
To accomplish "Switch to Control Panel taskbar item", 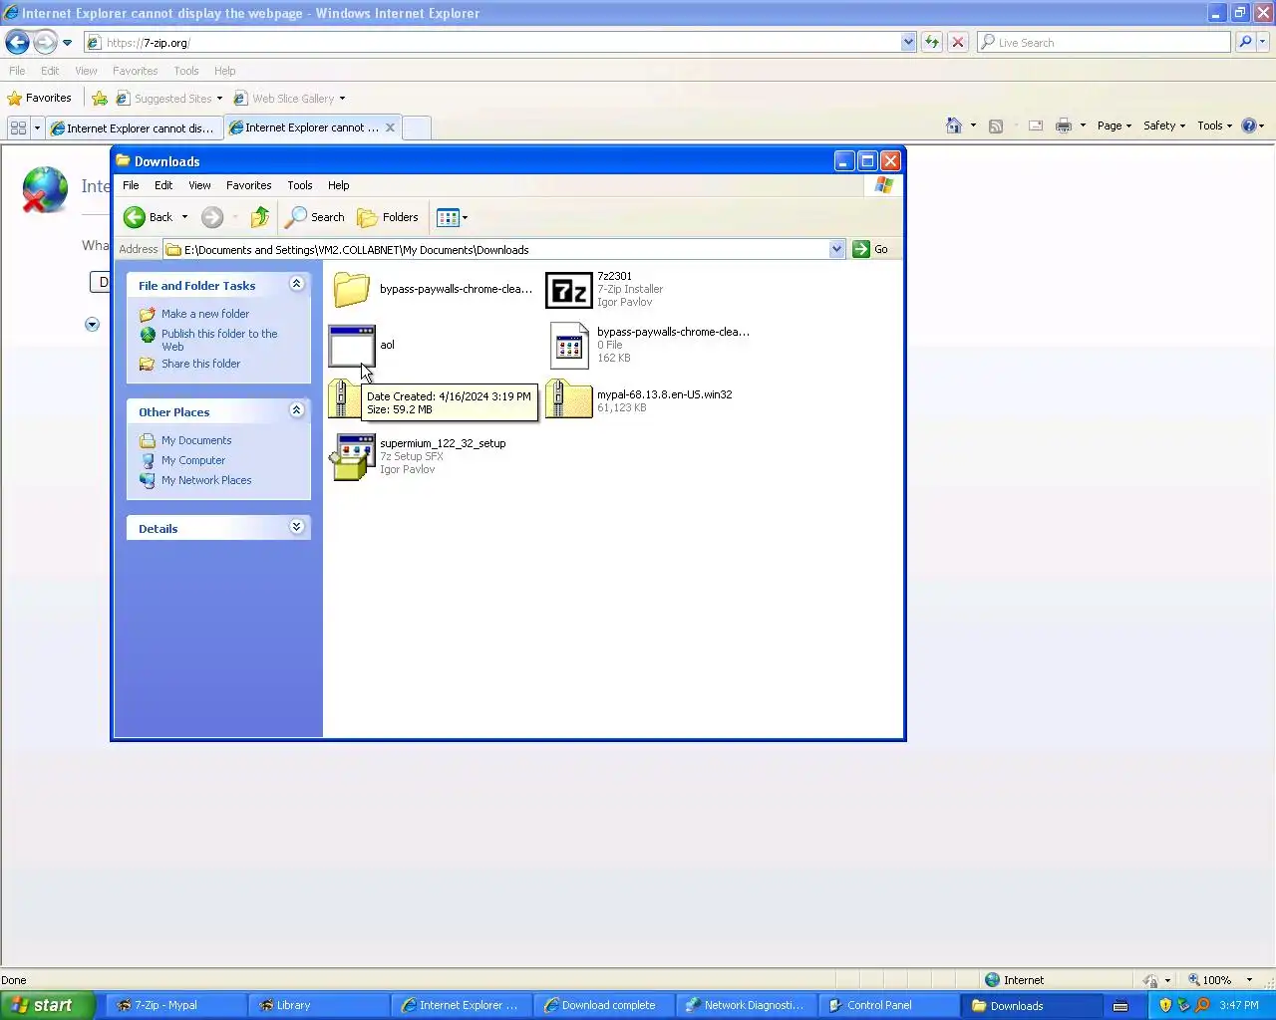I will click(889, 1005).
